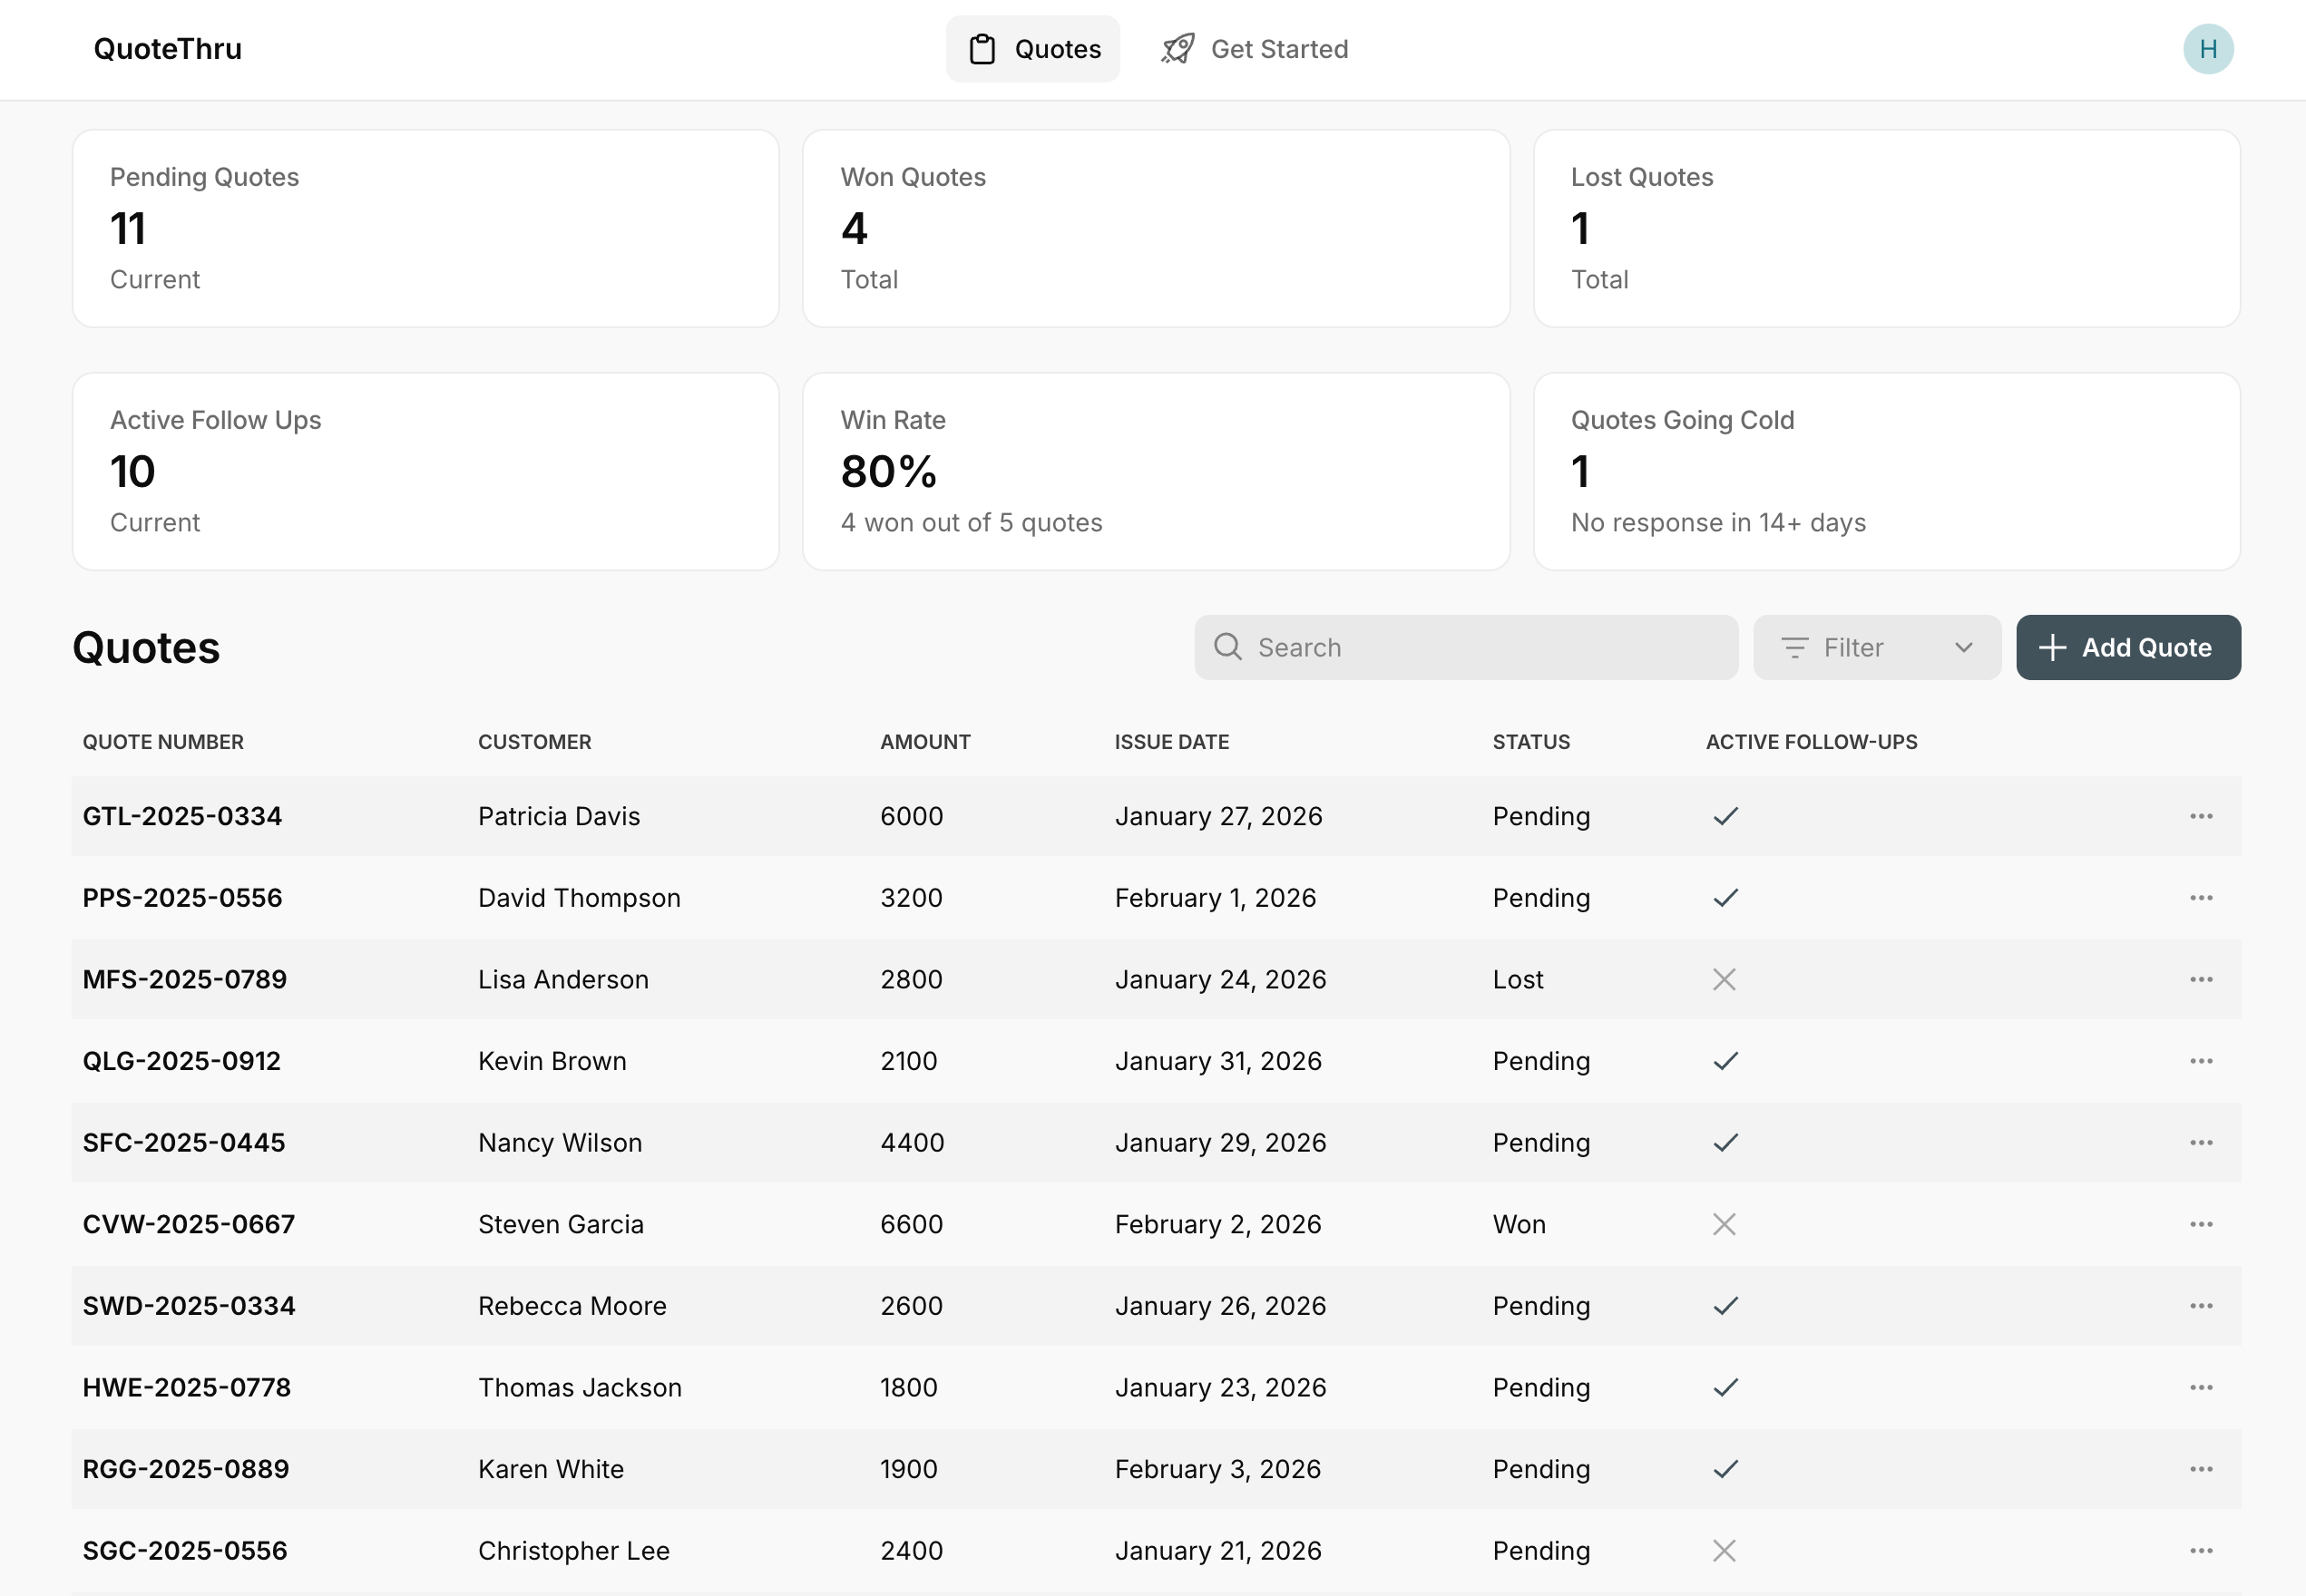The height and width of the screenshot is (1596, 2306).
Task: Click the clipboard icon in the Quotes tab
Action: (982, 49)
